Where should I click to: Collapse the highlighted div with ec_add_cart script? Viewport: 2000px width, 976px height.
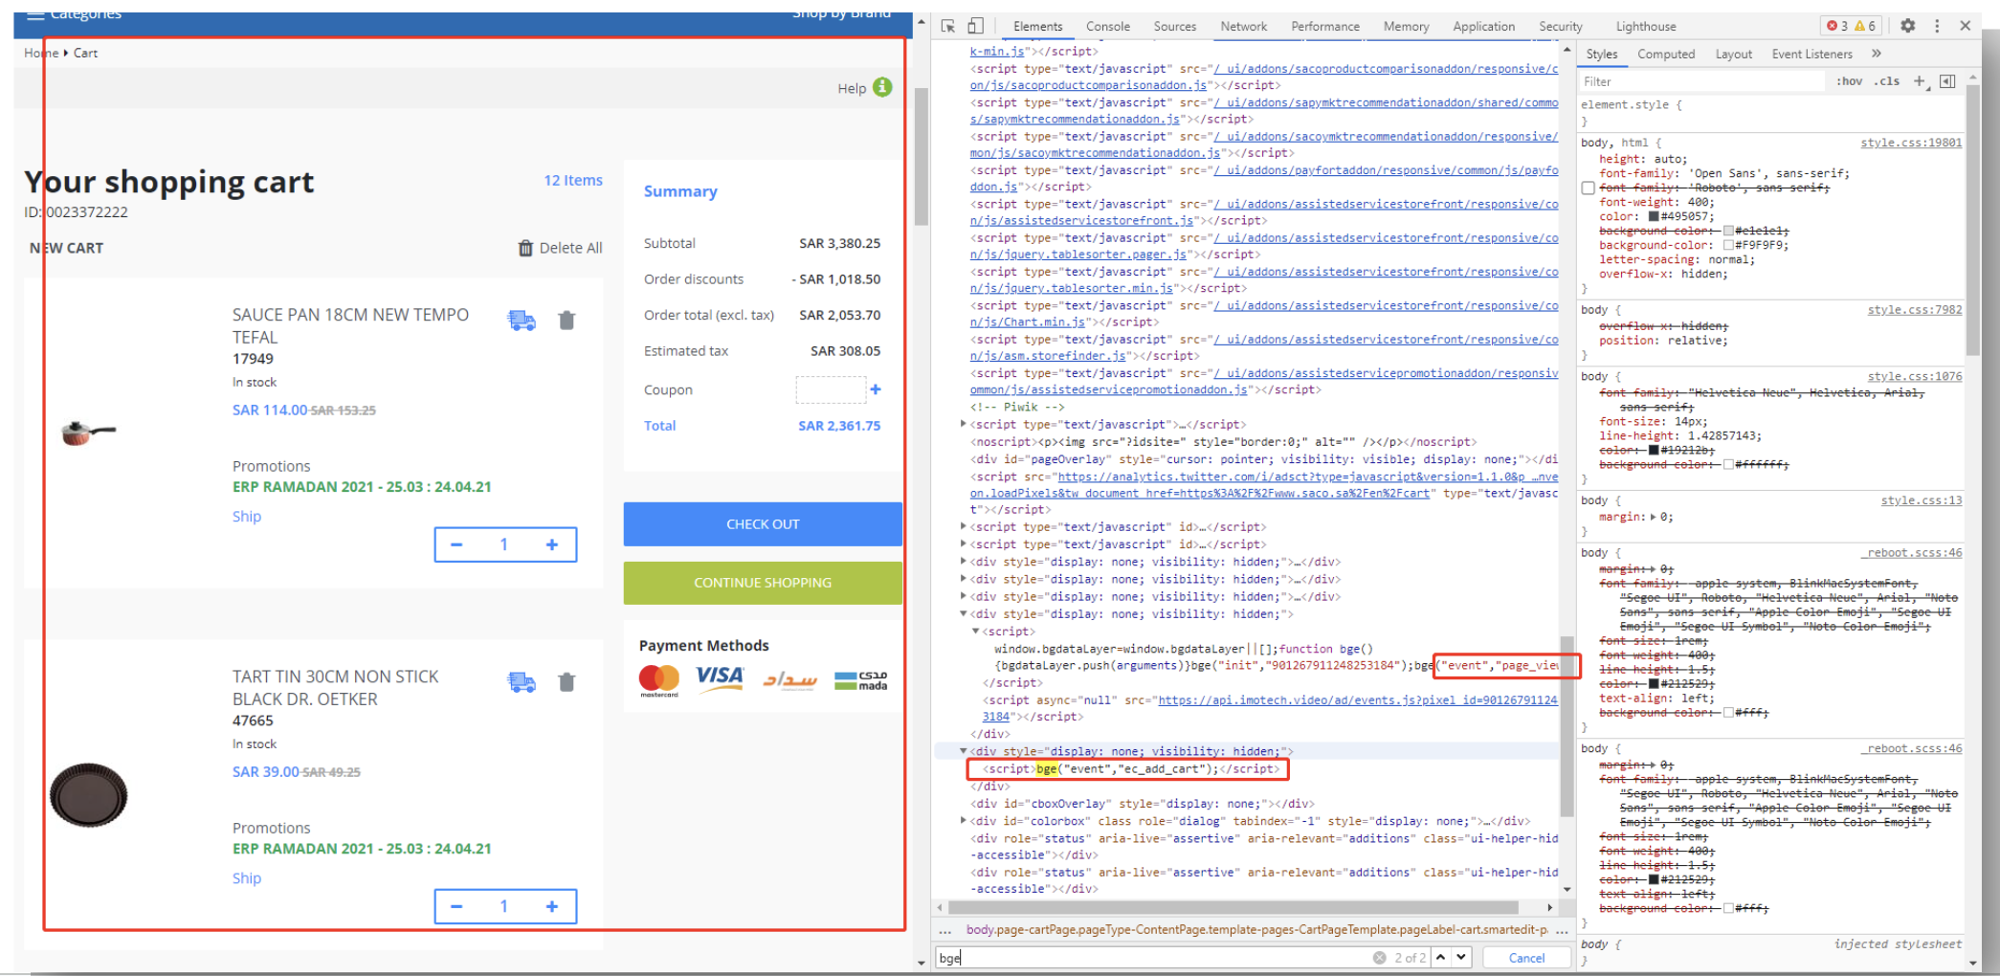coord(964,751)
